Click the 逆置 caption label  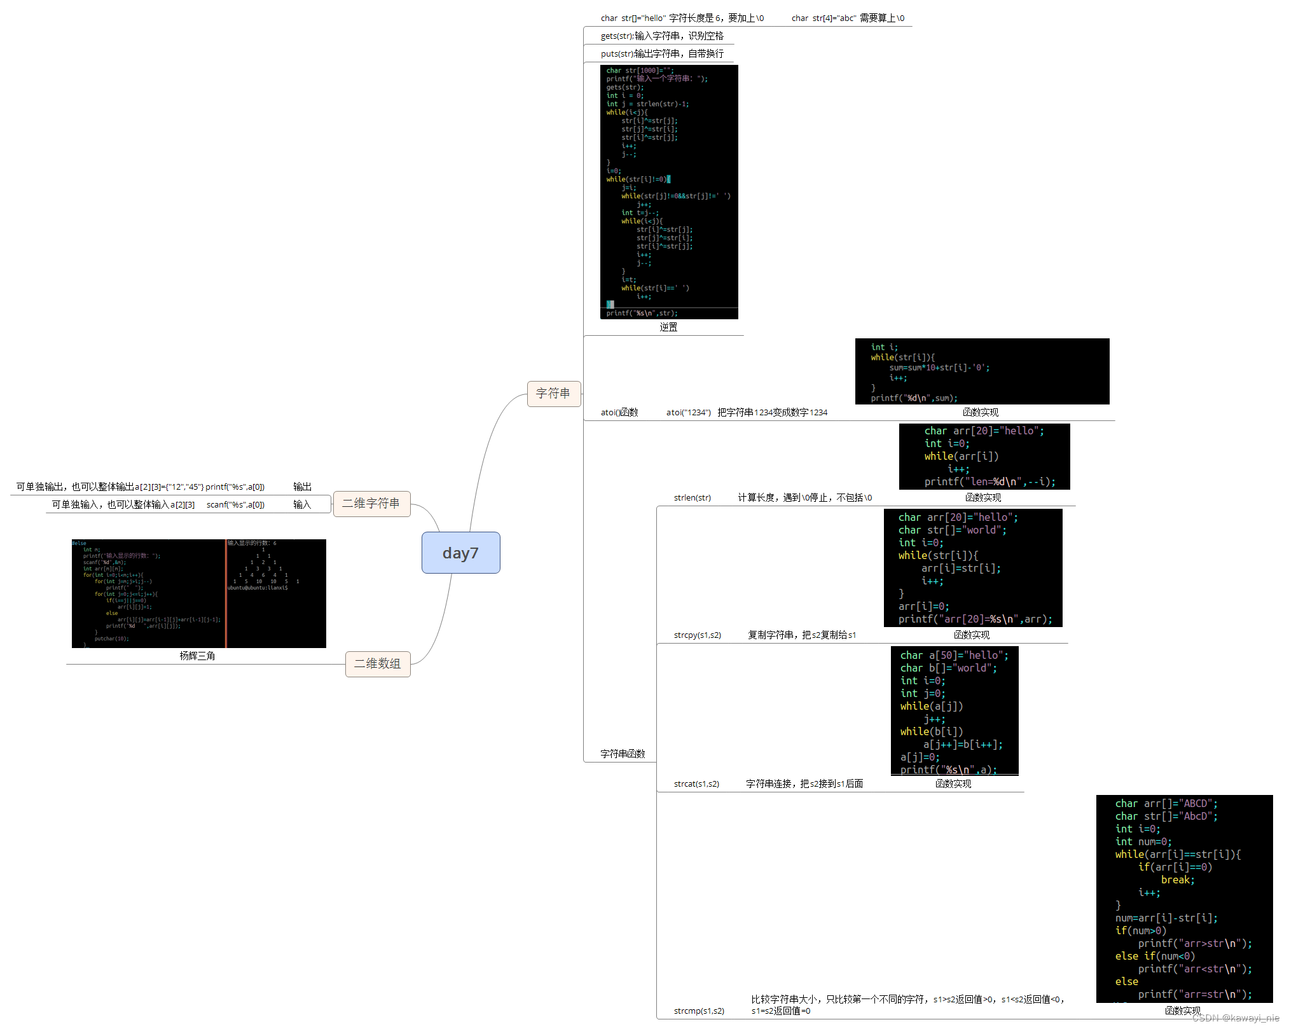click(668, 328)
